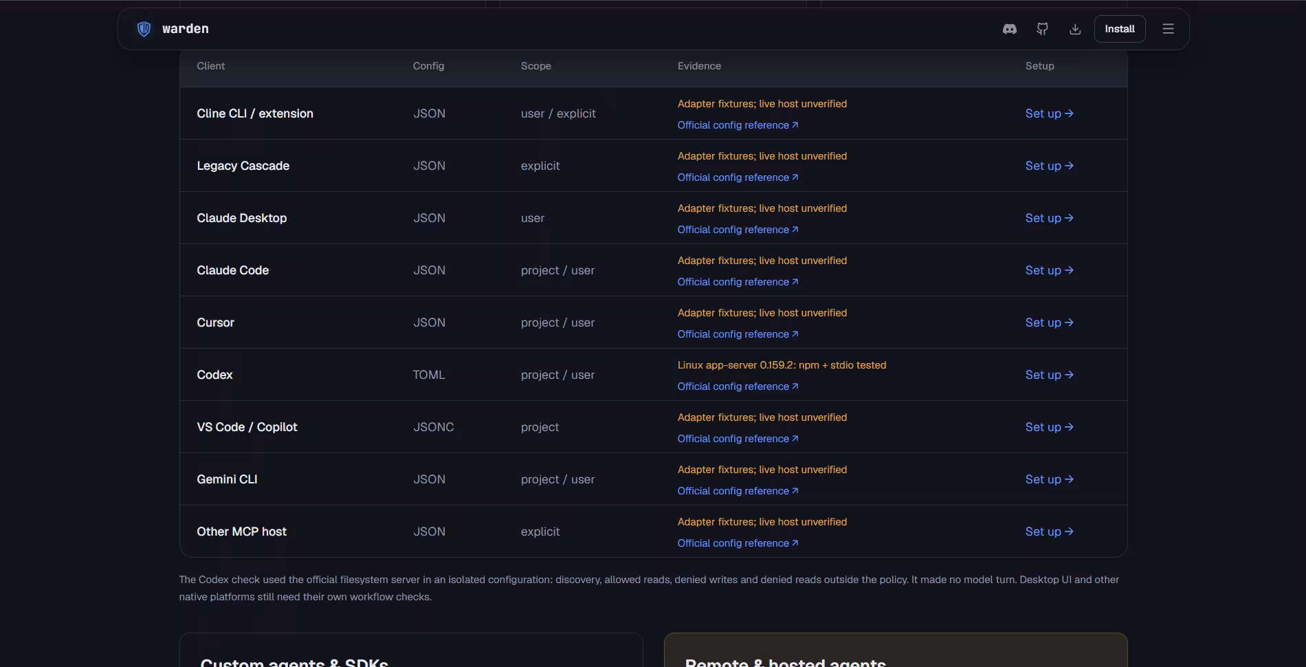This screenshot has width=1306, height=667.
Task: Open Official config reference for VS Code / Copilot
Action: (738, 439)
